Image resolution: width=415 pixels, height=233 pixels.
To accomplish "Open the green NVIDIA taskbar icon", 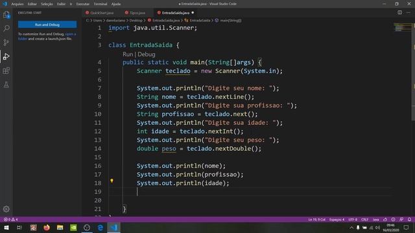I will click(x=73, y=227).
